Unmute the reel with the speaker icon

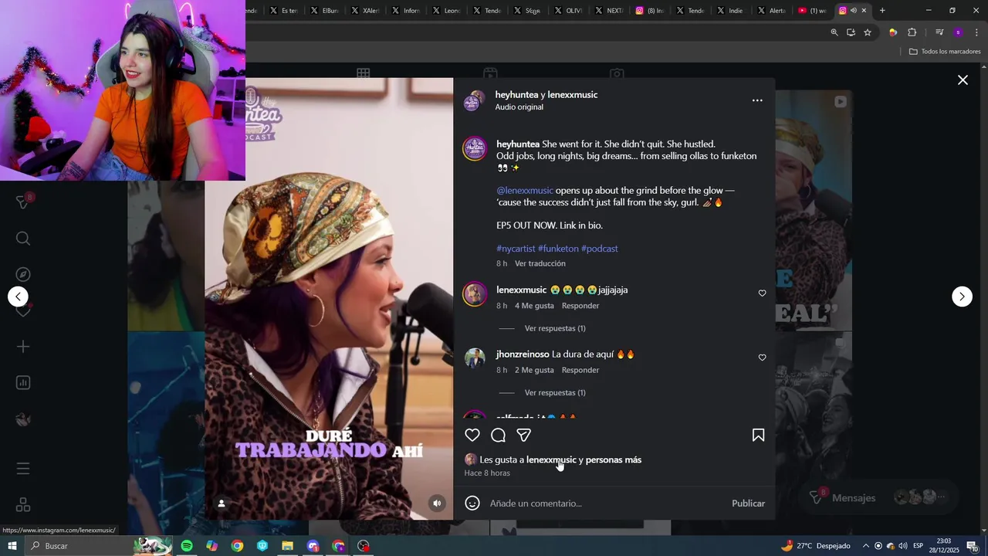tap(437, 503)
